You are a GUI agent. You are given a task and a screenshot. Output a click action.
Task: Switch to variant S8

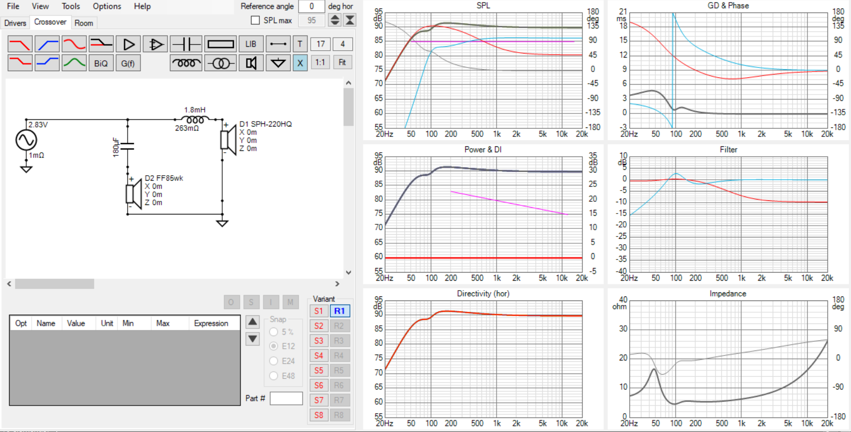click(x=319, y=415)
